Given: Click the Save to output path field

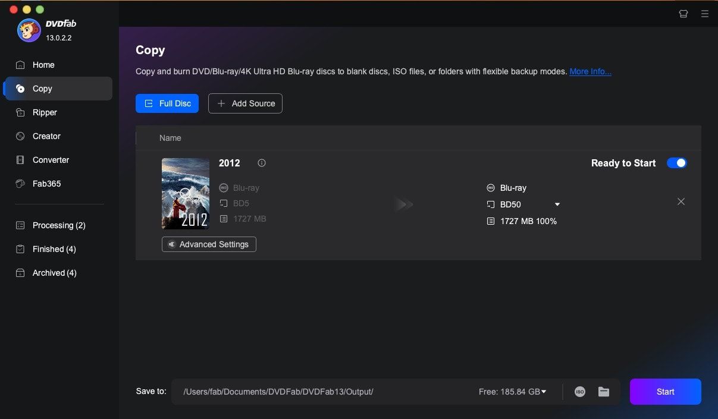Looking at the screenshot, I should tap(321, 392).
